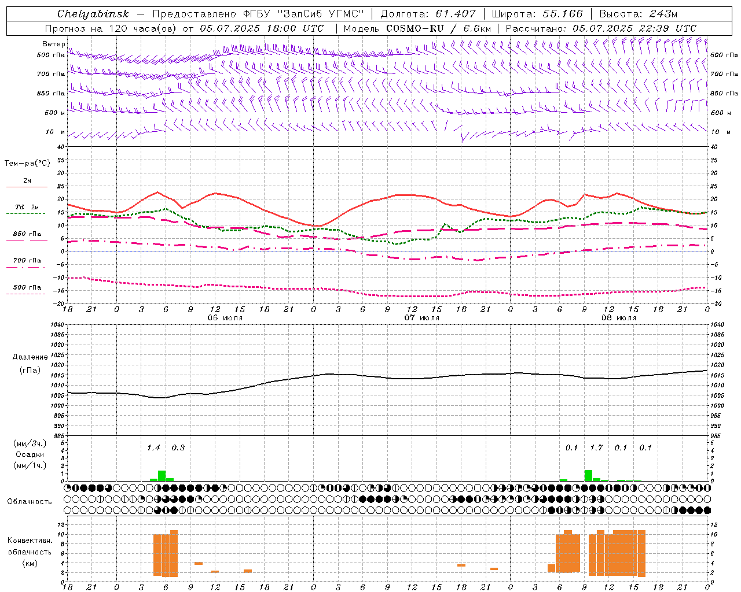Click the Долгота: 61.407 value
The width and height of the screenshot is (741, 592).
click(x=428, y=14)
